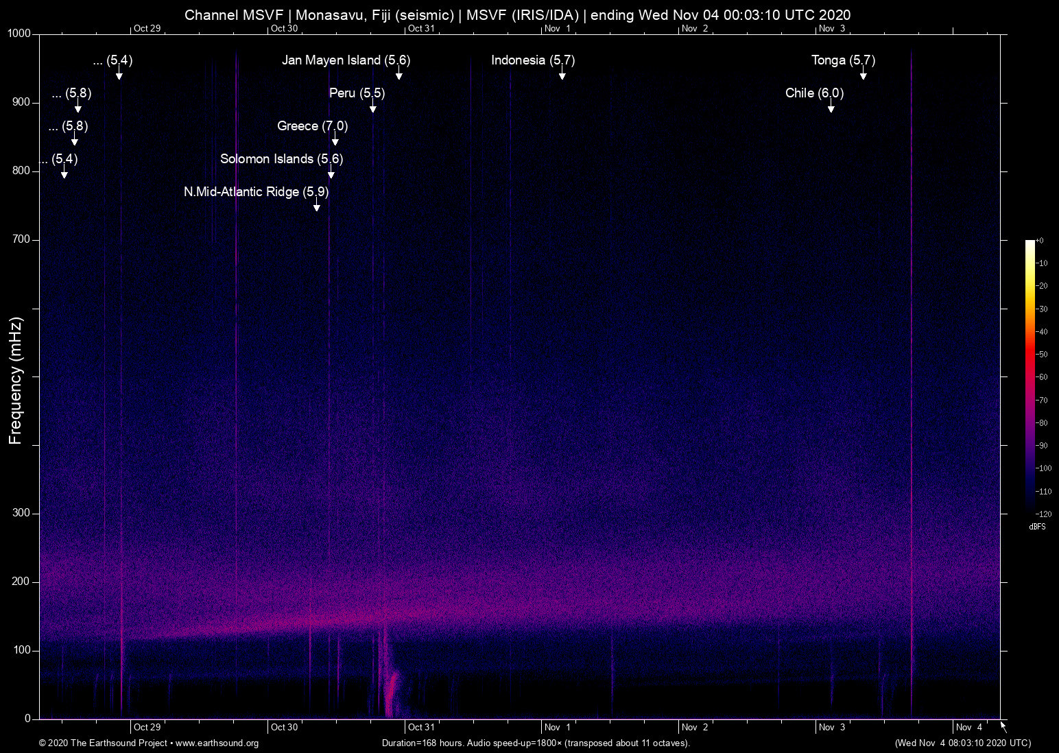Viewport: 1059px width, 753px height.
Task: Click the arrow marker under Greece (7.0)
Action: [x=335, y=140]
